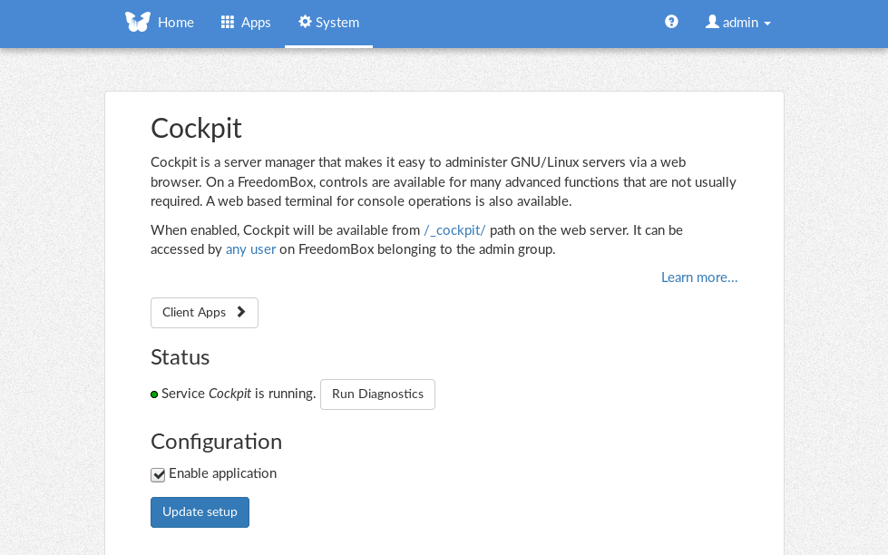Click the green service status dot

[154, 394]
